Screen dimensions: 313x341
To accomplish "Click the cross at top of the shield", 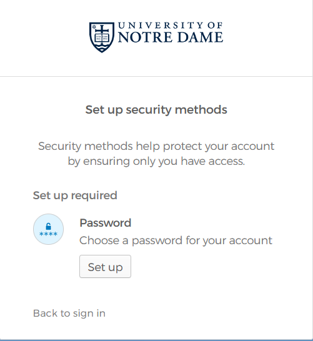I will tap(102, 29).
